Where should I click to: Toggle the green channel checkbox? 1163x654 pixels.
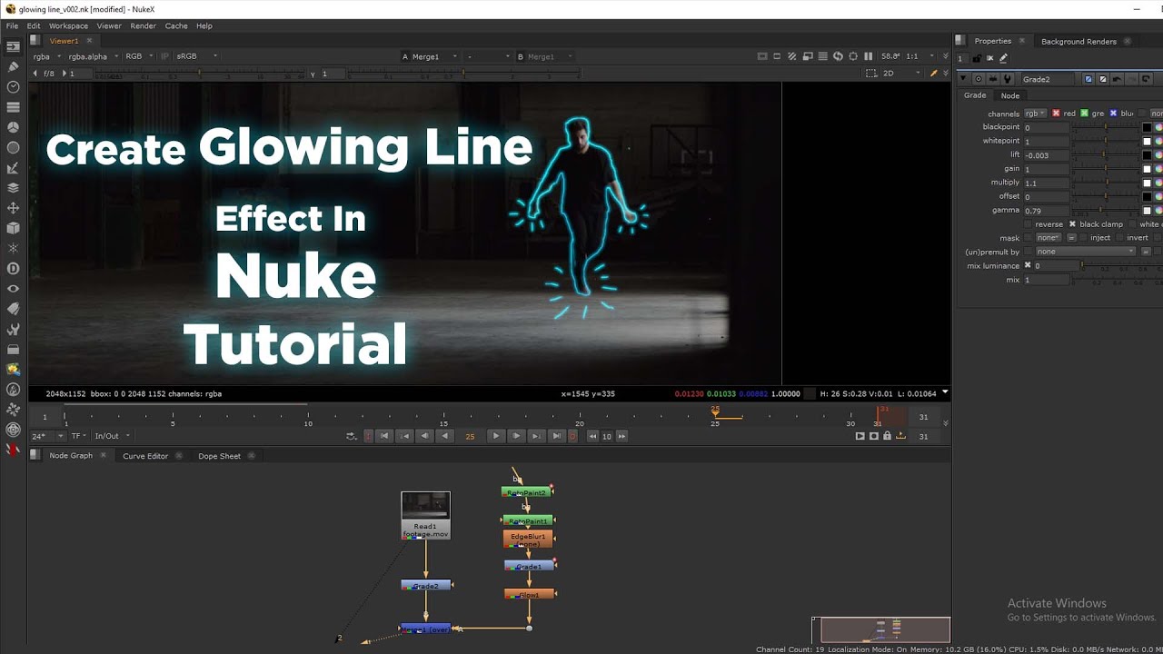[1084, 114]
